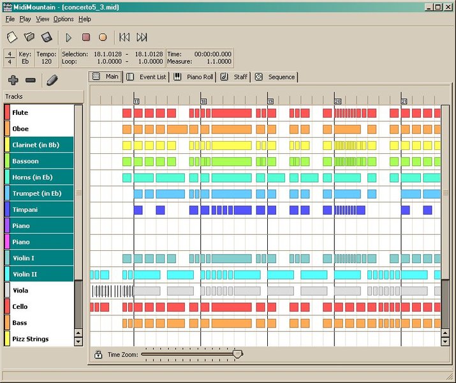Image resolution: width=456 pixels, height=383 pixels.
Task: Rewind to the beginning
Action: point(124,37)
